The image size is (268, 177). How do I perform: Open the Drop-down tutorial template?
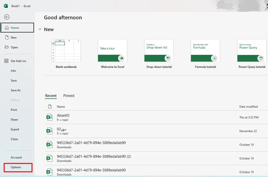159,54
